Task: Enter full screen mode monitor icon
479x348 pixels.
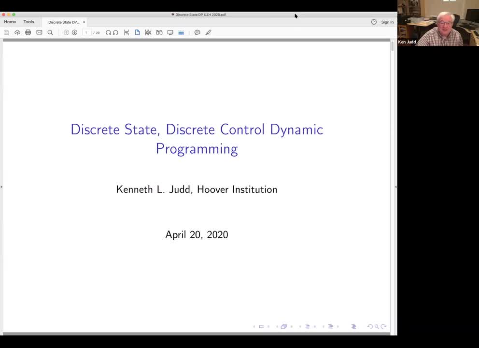Action: pyautogui.click(x=170, y=32)
